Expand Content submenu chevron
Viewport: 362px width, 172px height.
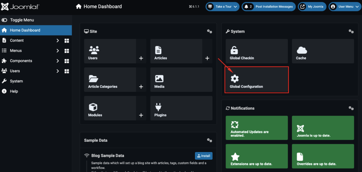click(x=58, y=41)
